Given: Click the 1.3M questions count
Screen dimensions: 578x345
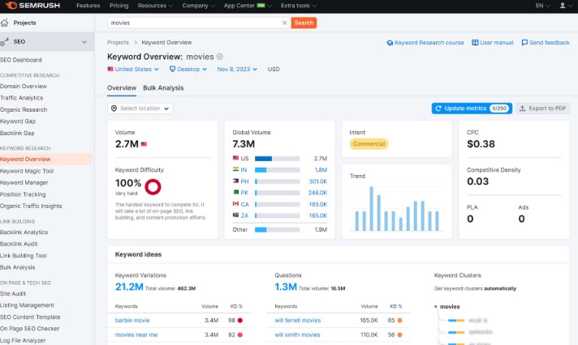Looking at the screenshot, I should [x=286, y=287].
